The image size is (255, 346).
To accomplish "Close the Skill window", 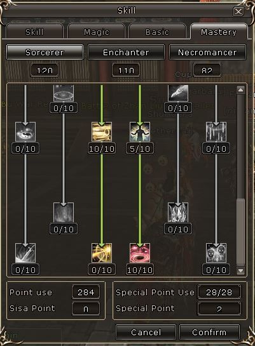I will [x=238, y=11].
